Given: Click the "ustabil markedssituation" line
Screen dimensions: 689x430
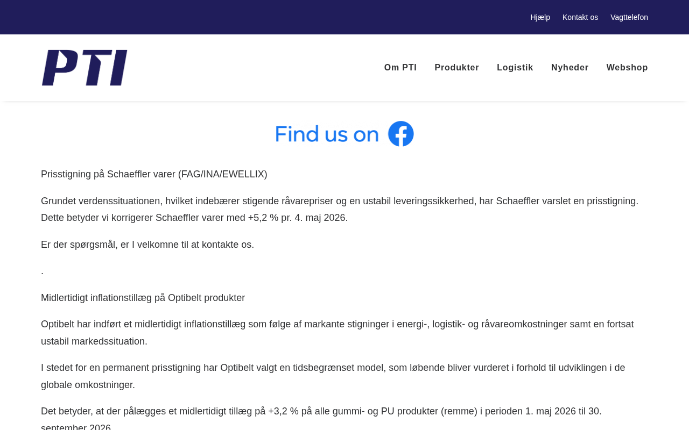Looking at the screenshot, I should [x=94, y=341].
